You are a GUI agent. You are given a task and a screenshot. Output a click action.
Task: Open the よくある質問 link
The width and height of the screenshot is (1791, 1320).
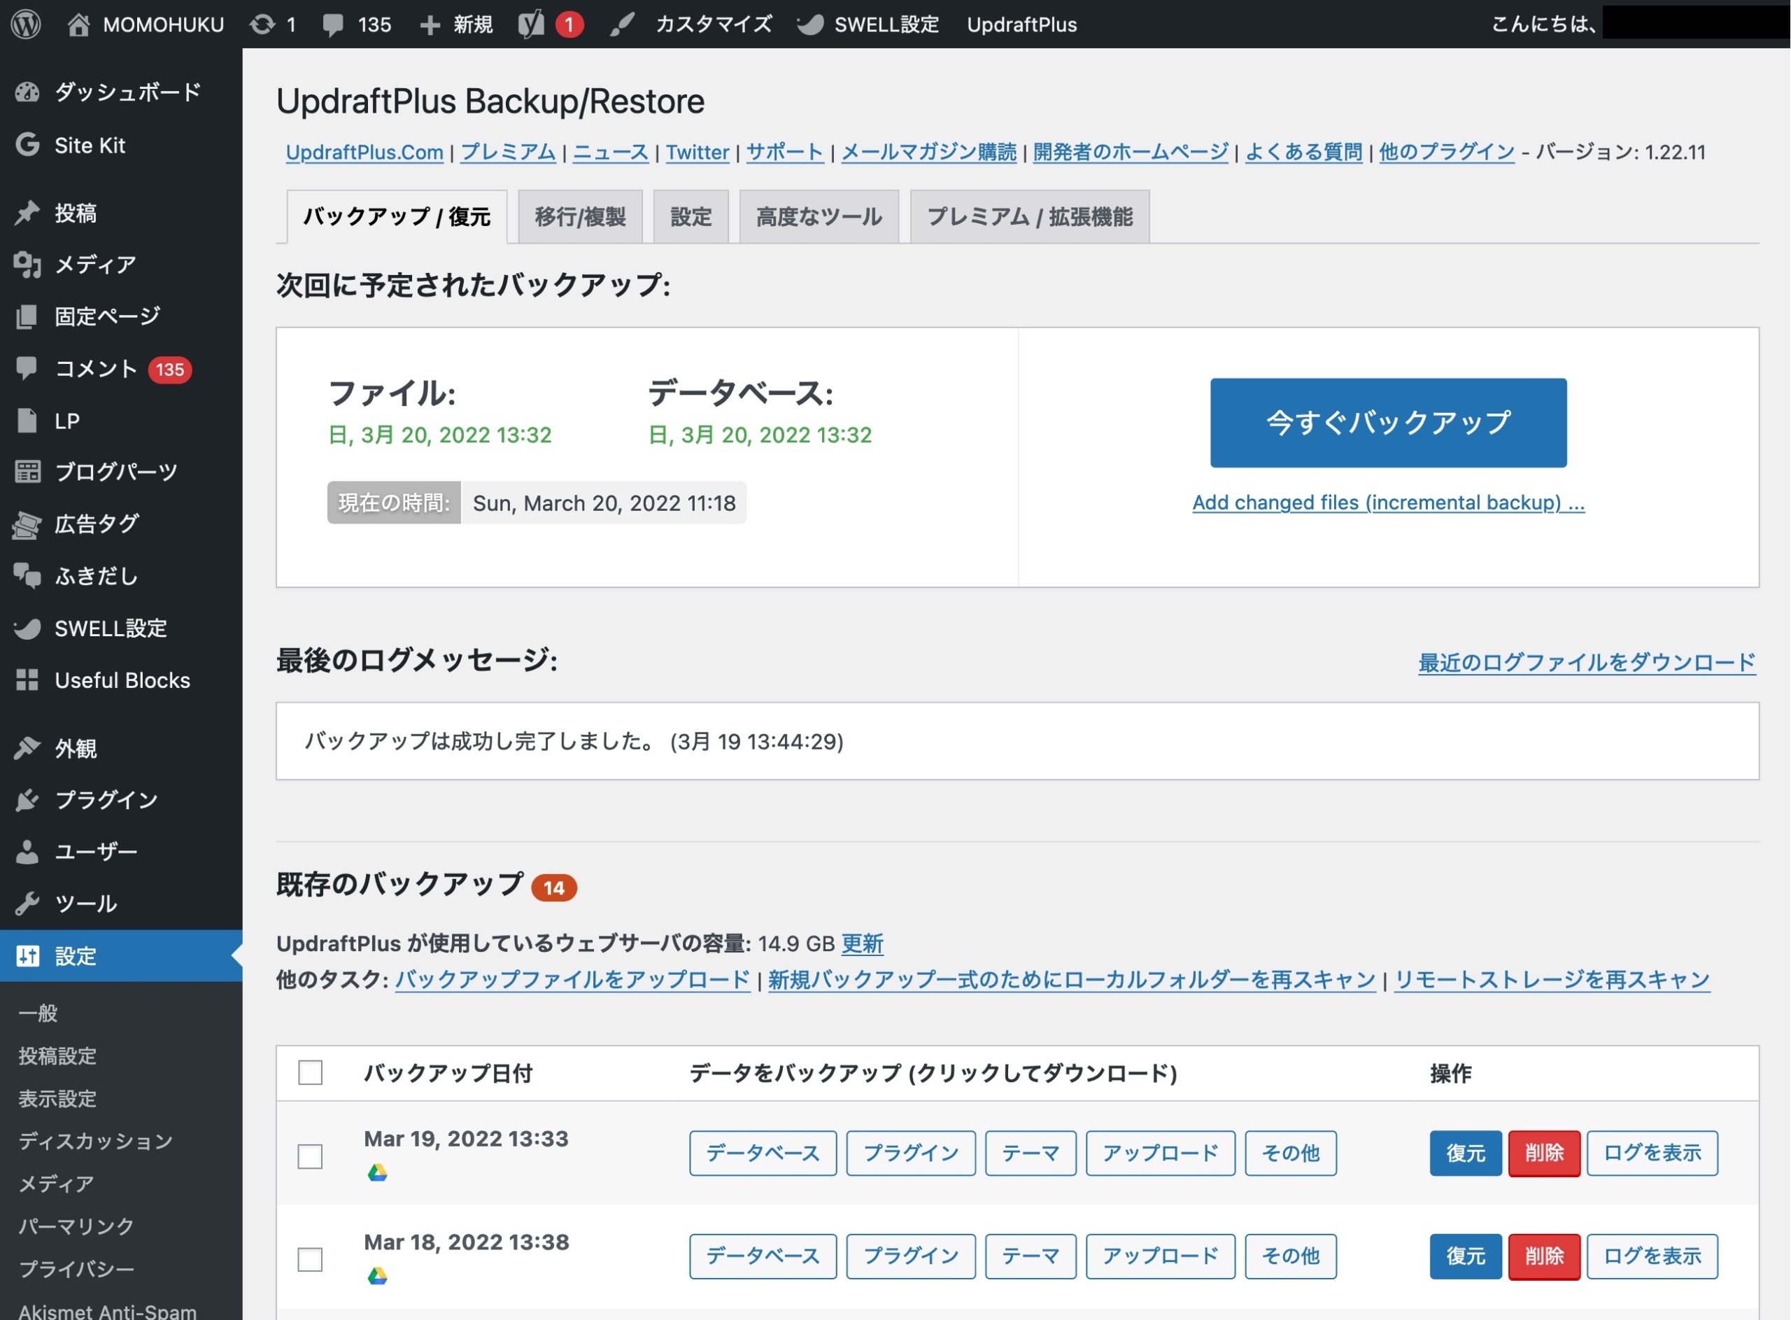click(x=1304, y=152)
